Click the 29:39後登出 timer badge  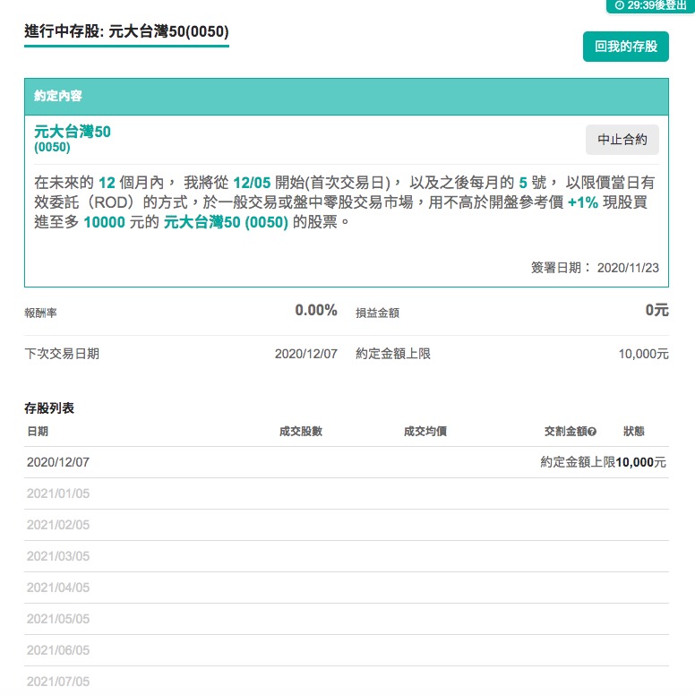point(650,5)
